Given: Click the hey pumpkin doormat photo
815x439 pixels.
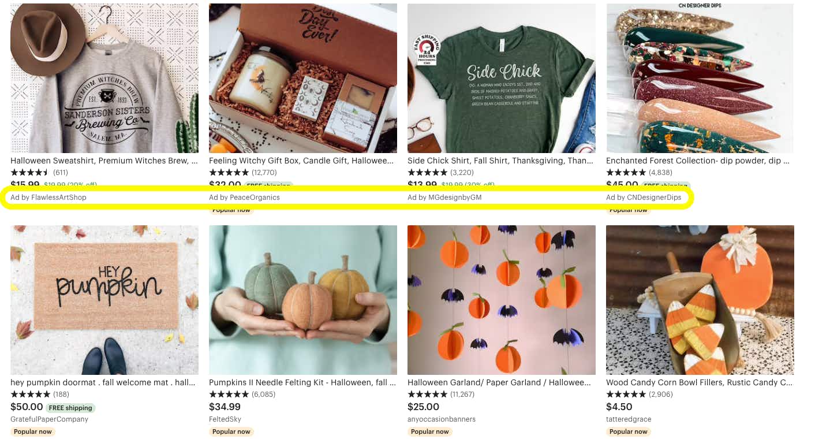Looking at the screenshot, I should pos(104,299).
